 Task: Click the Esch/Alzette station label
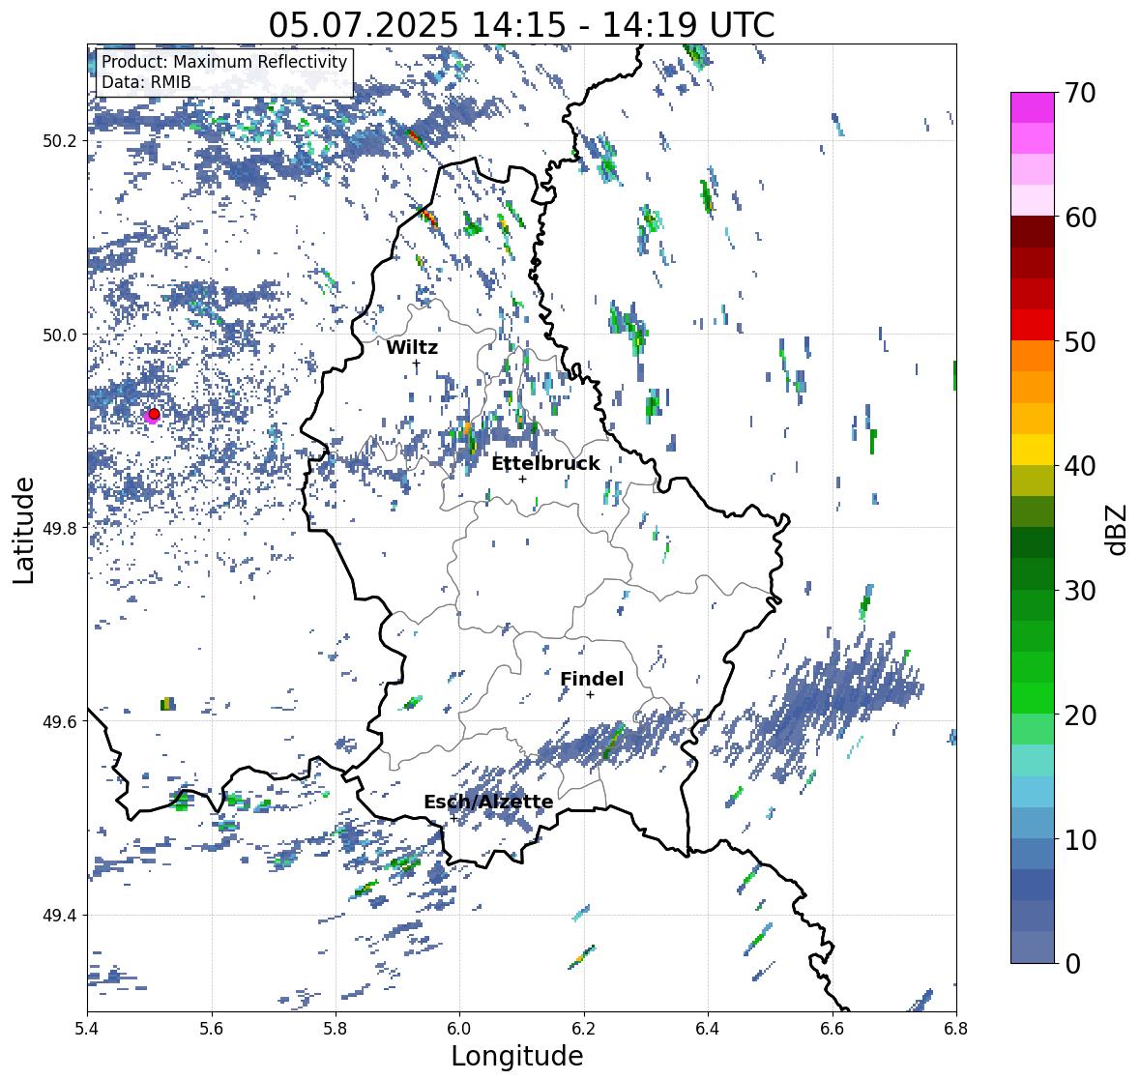pos(488,802)
